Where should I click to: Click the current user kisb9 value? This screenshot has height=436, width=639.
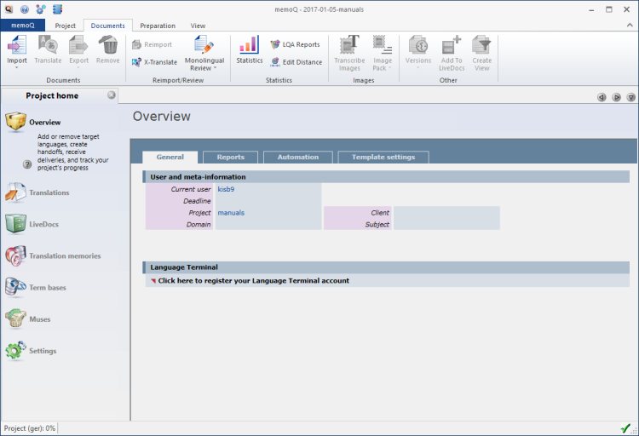[x=226, y=189]
